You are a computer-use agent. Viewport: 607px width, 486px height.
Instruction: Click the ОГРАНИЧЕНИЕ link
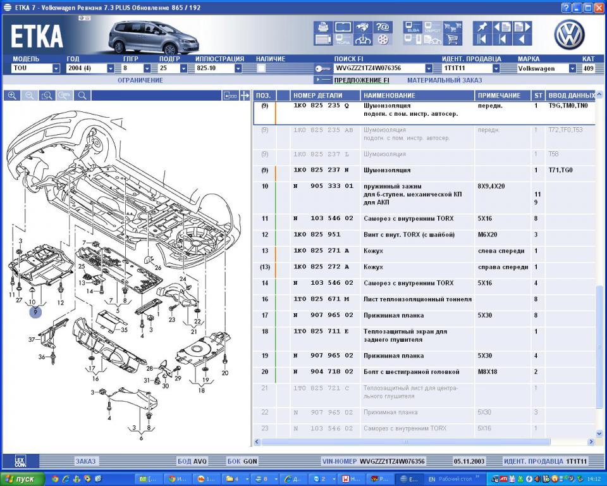(140, 80)
